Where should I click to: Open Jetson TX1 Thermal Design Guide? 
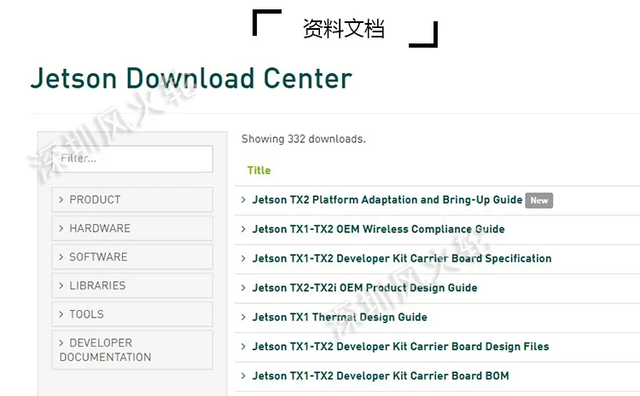pos(340,317)
